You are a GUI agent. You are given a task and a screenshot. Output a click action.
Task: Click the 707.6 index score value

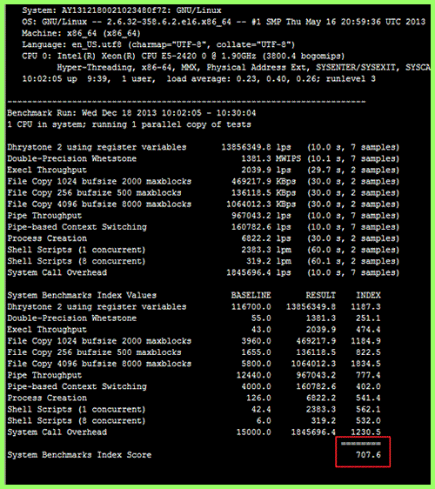pos(368,455)
